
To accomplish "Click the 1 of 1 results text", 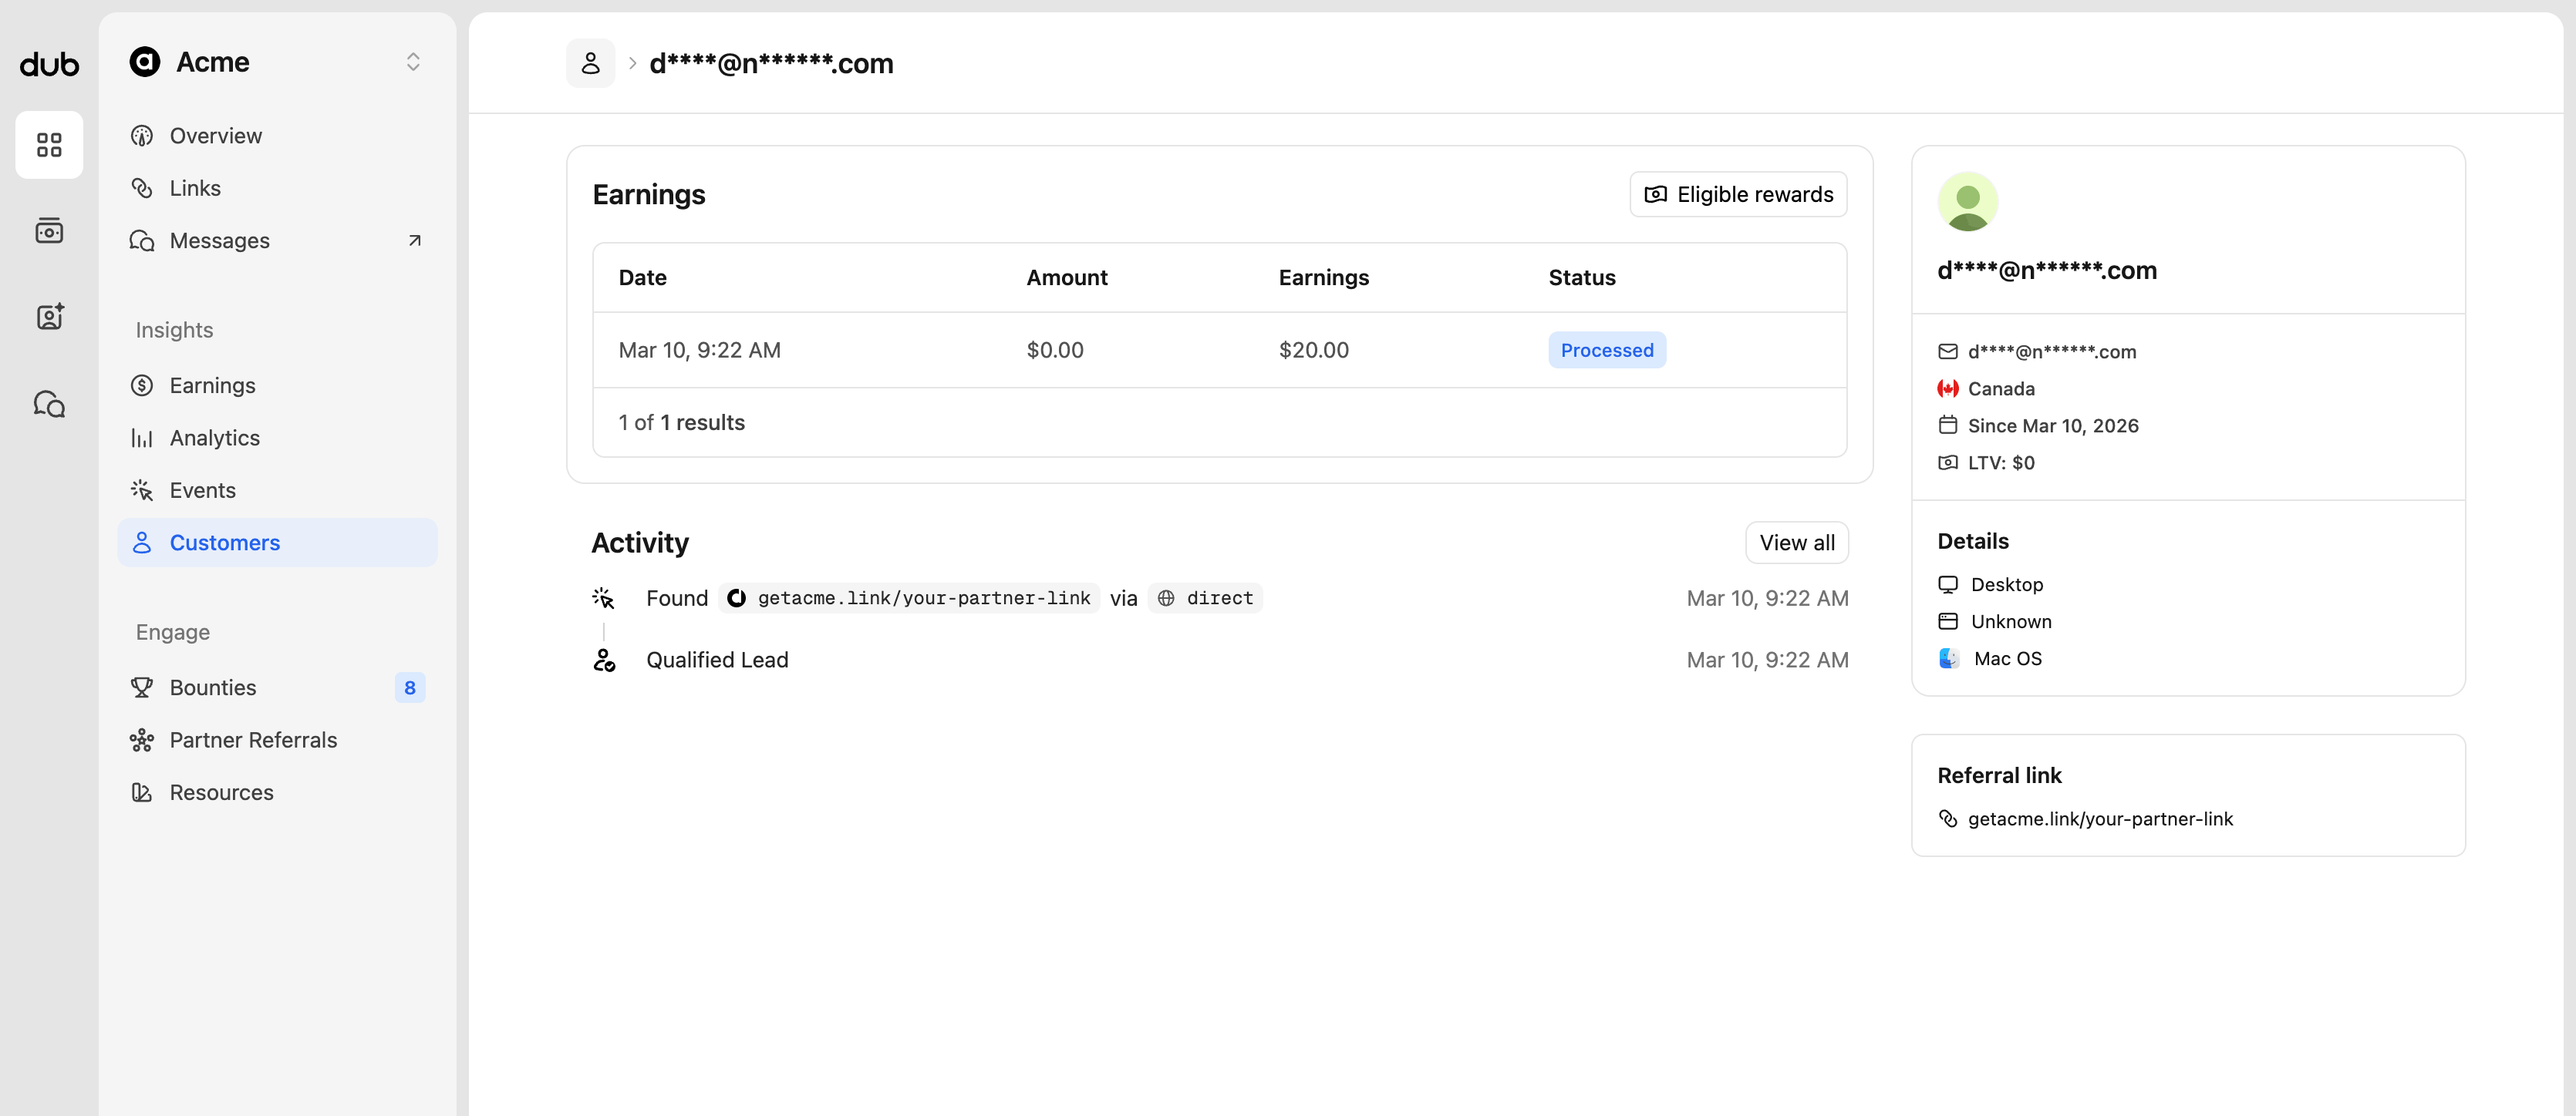I will tap(682, 422).
